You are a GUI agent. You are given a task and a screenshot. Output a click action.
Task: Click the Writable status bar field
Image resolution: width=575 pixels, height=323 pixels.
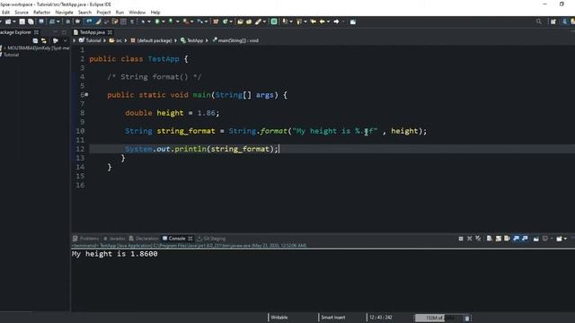(279, 318)
